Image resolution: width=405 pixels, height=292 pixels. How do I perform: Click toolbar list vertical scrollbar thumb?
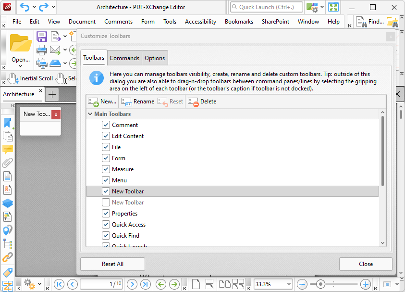point(382,151)
